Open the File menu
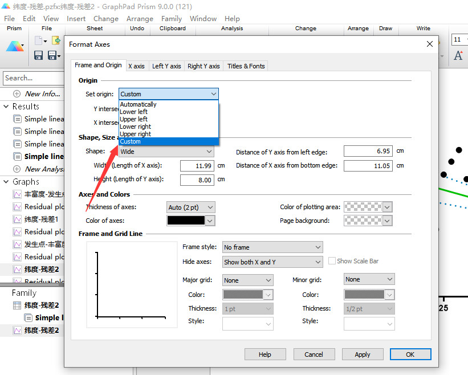The height and width of the screenshot is (375, 468). pyautogui.click(x=9, y=18)
